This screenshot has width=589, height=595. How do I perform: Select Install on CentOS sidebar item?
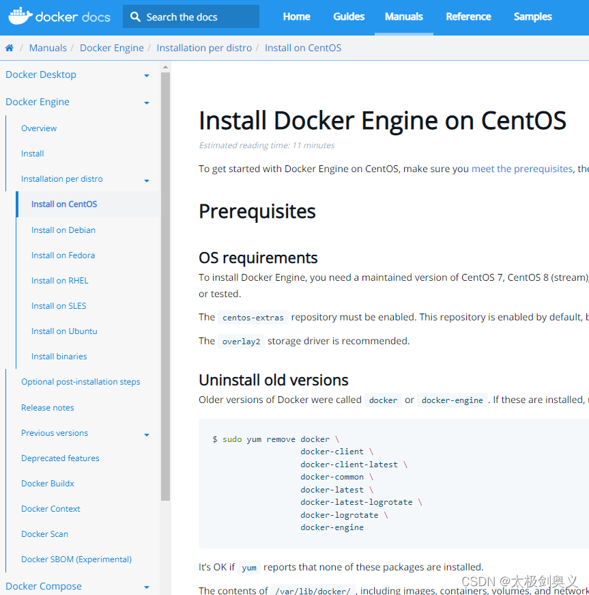click(64, 204)
